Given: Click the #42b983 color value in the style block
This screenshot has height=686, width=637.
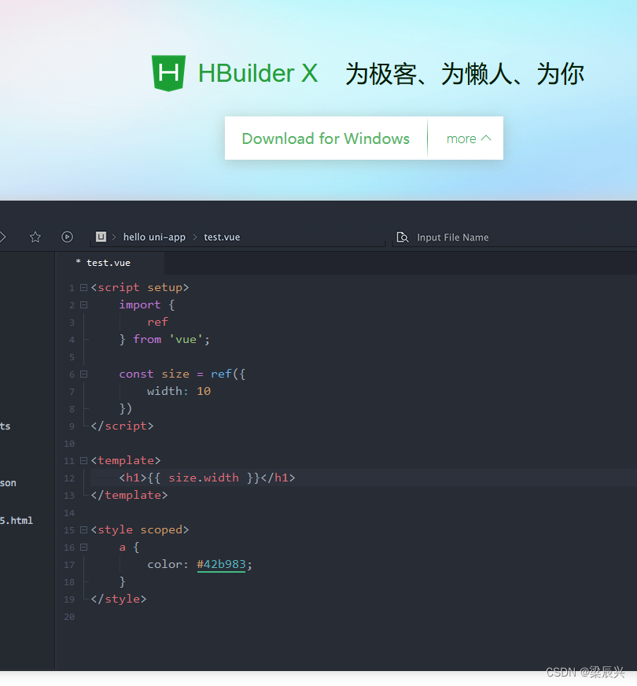Looking at the screenshot, I should tap(221, 564).
